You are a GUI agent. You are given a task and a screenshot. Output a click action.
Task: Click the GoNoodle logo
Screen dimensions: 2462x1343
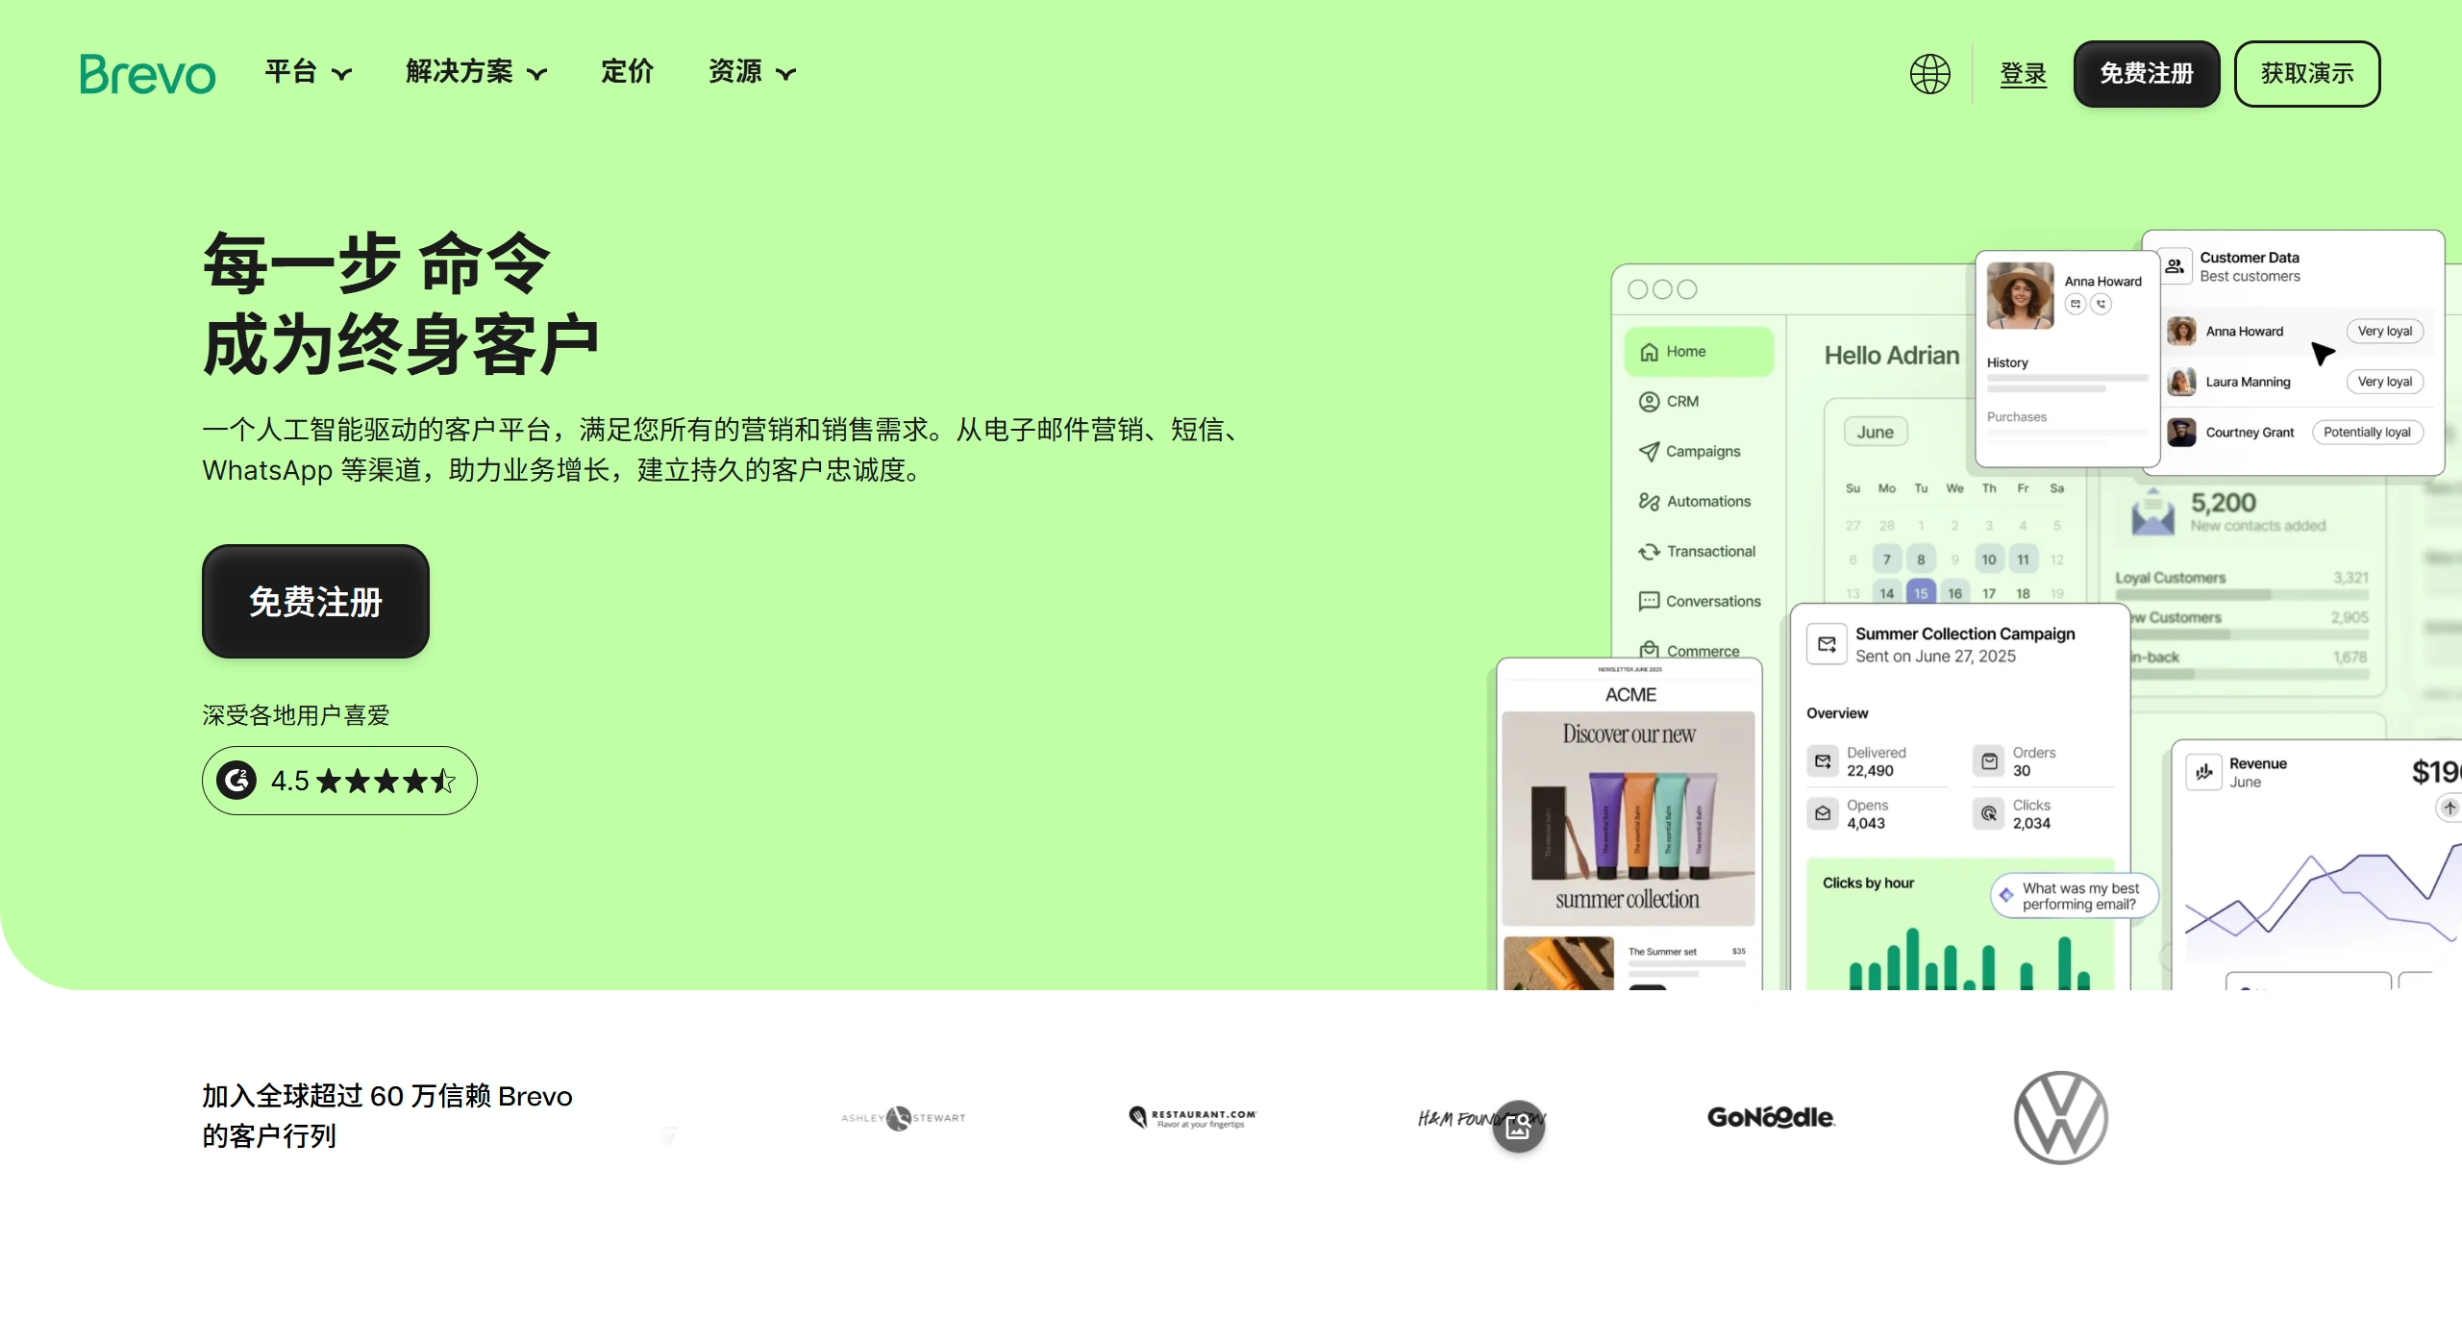point(1771,1117)
